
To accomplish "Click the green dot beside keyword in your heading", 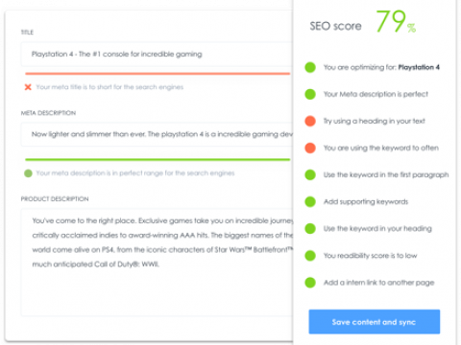I will point(310,228).
